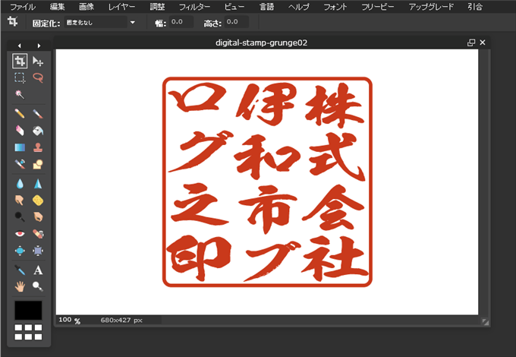Viewport: 516px width, 357px height.
Task: Click the 100 % zoom level field
Action: [x=70, y=320]
